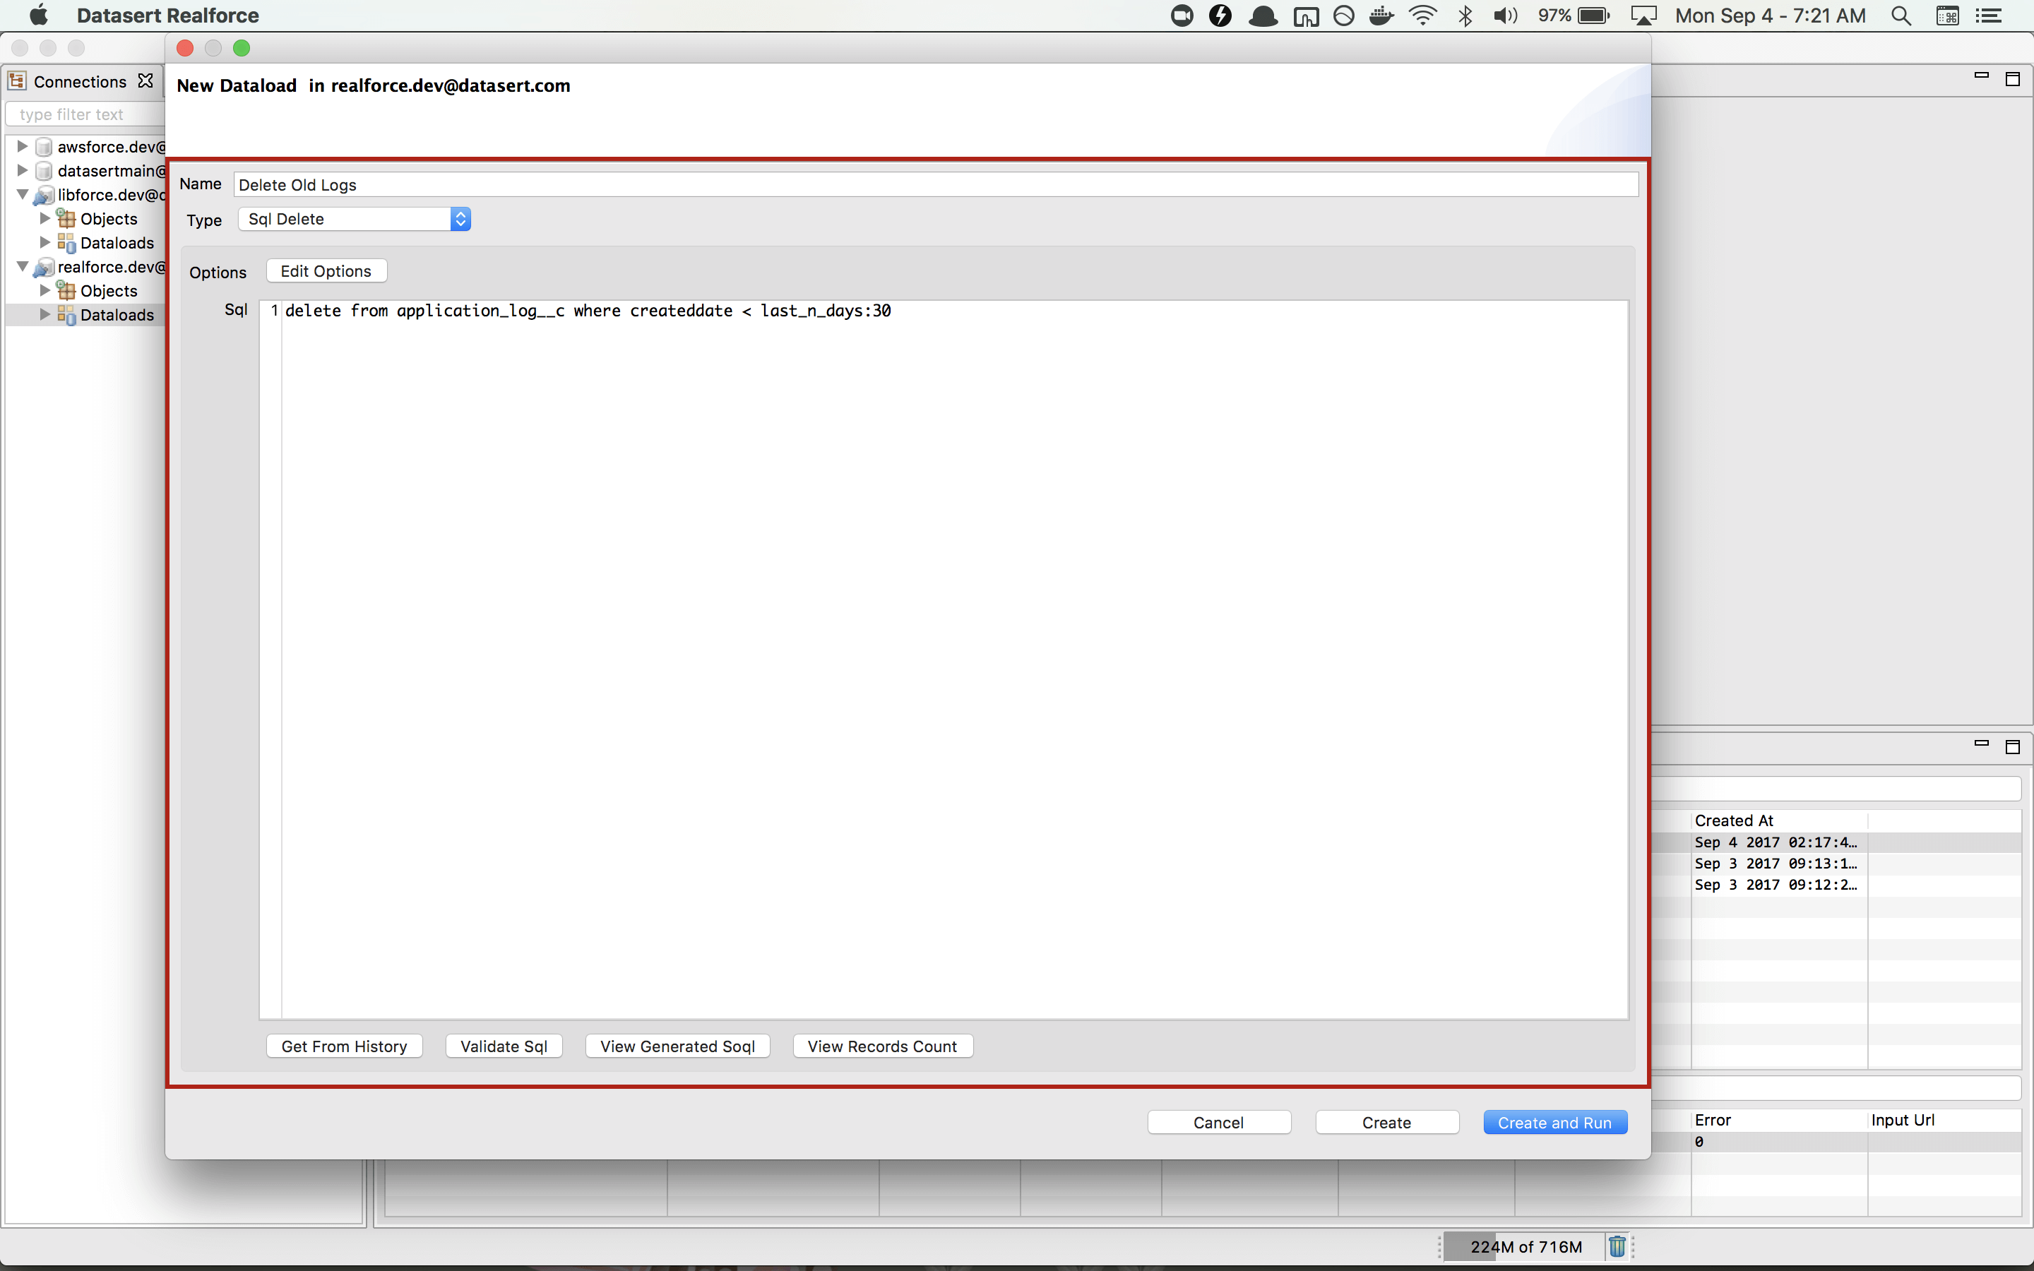Open Spotlight search in menu bar
The image size is (2034, 1271).
[1901, 16]
